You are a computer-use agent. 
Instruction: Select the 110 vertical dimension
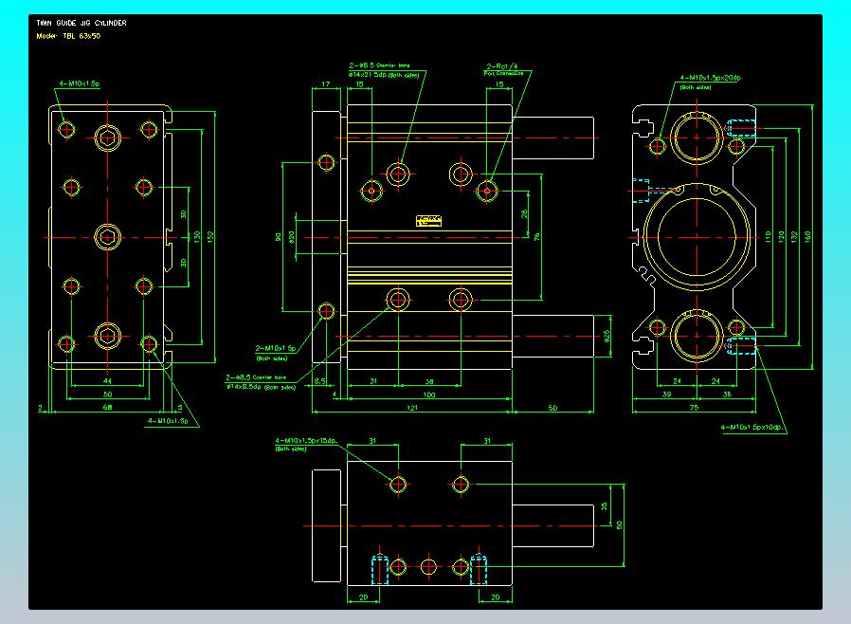pyautogui.click(x=768, y=237)
